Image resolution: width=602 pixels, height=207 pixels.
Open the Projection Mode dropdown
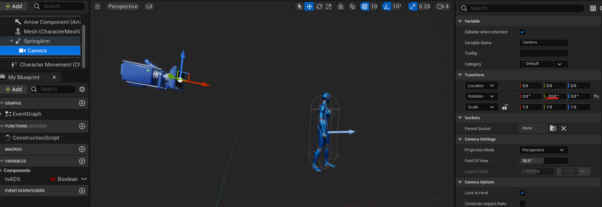(x=544, y=150)
